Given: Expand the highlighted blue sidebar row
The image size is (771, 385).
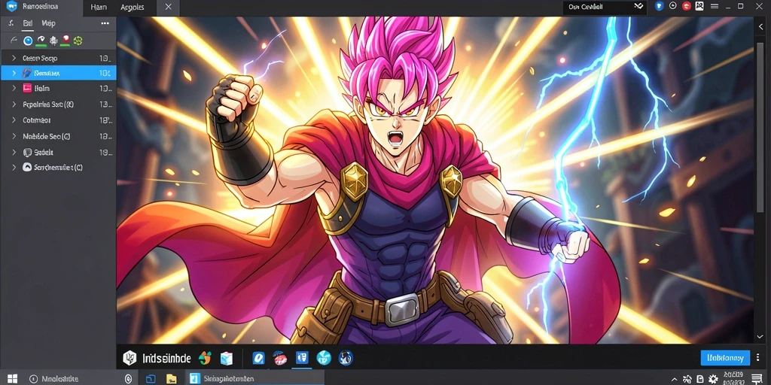Looking at the screenshot, I should point(14,73).
